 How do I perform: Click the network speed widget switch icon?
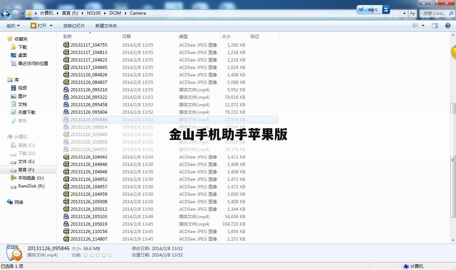[x=386, y=10]
